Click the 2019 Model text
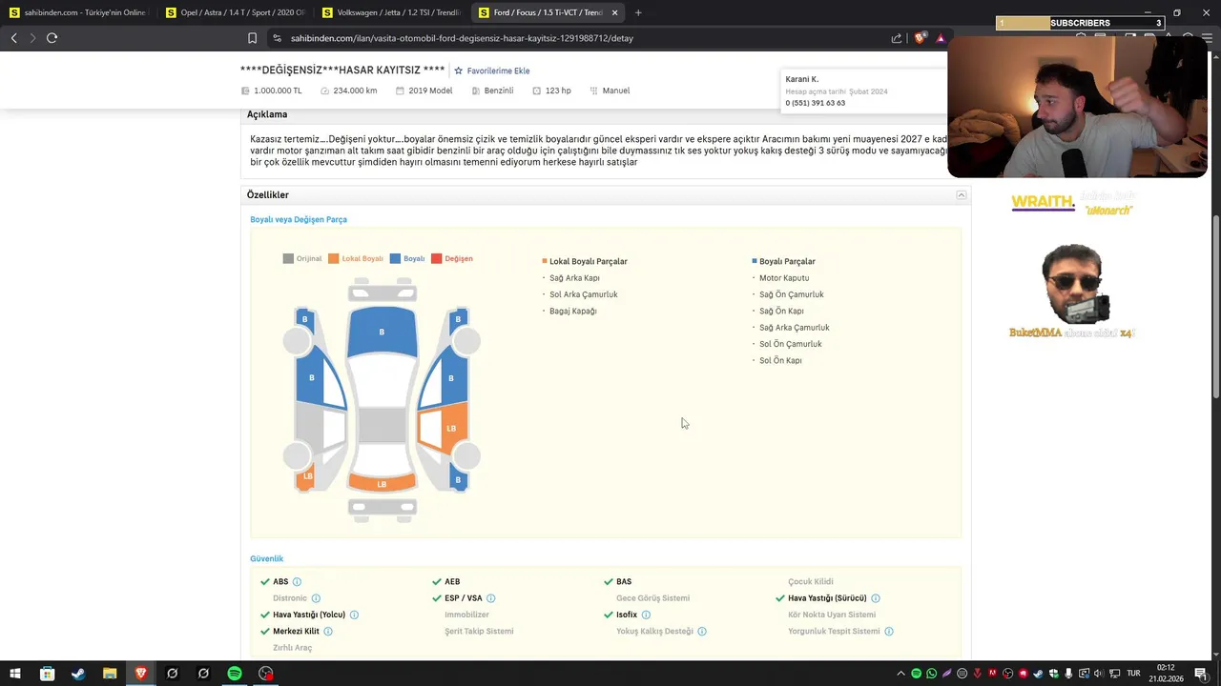 [430, 91]
